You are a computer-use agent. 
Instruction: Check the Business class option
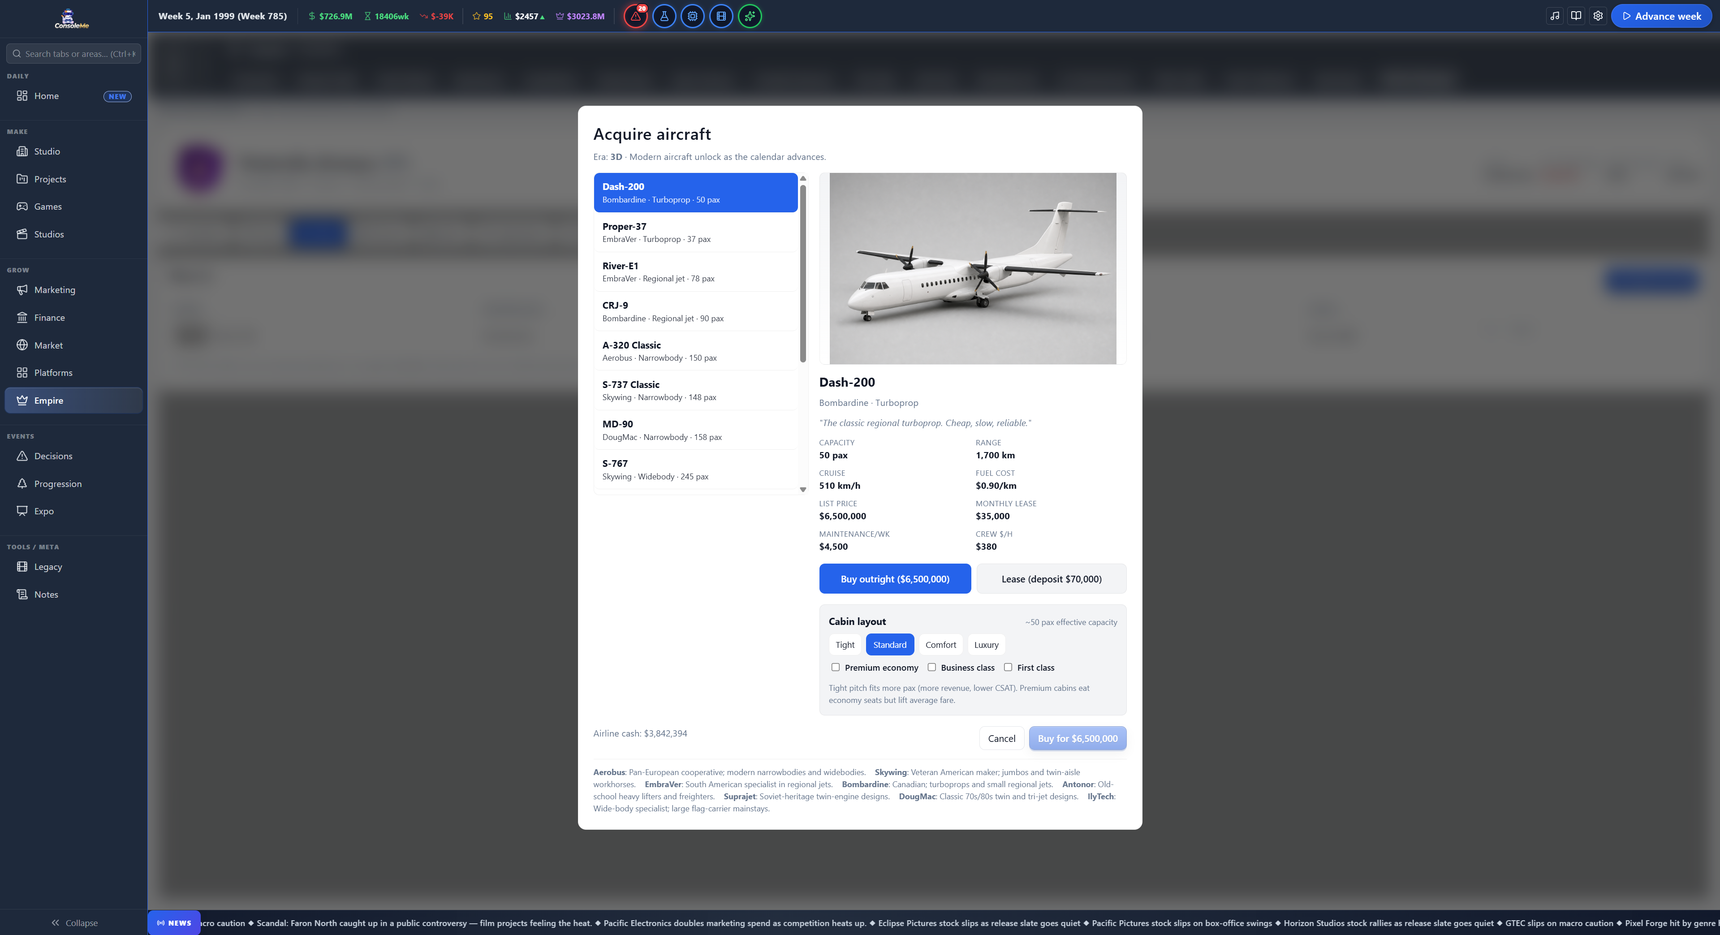(931, 667)
